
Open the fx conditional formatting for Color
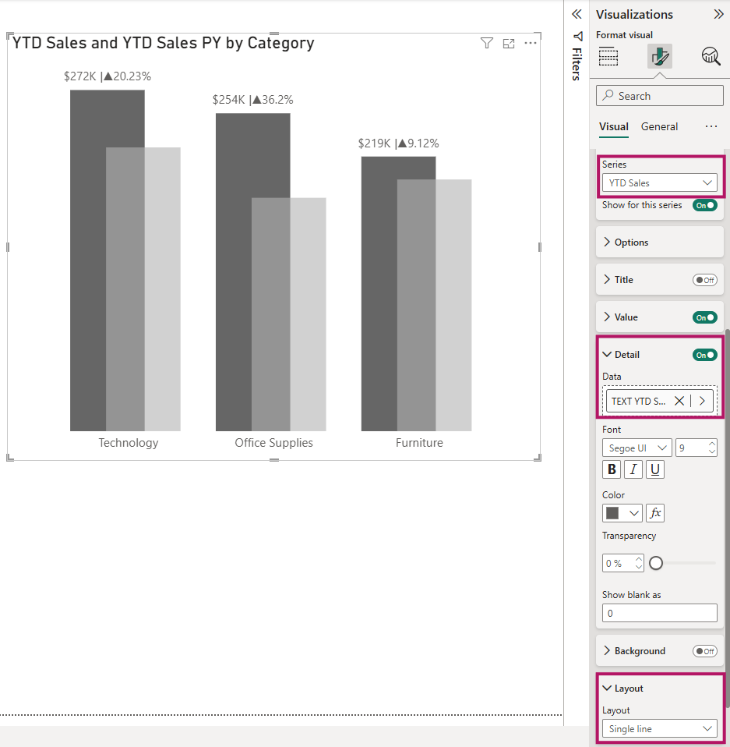click(655, 513)
